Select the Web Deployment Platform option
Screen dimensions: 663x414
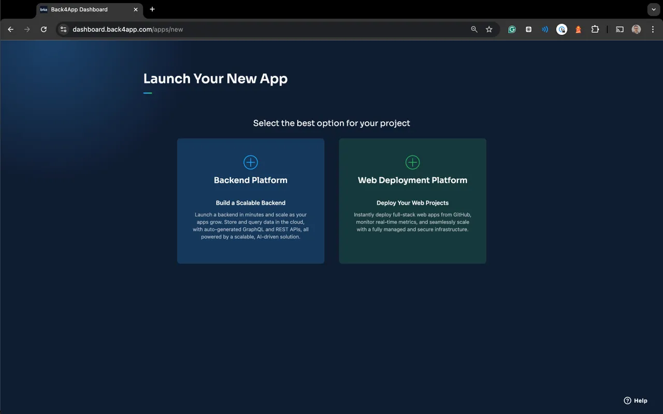(x=412, y=201)
